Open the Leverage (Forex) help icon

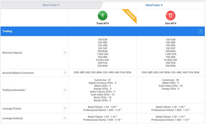coord(65,109)
